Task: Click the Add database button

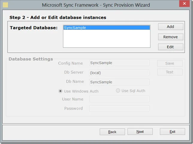Action: [170, 27]
